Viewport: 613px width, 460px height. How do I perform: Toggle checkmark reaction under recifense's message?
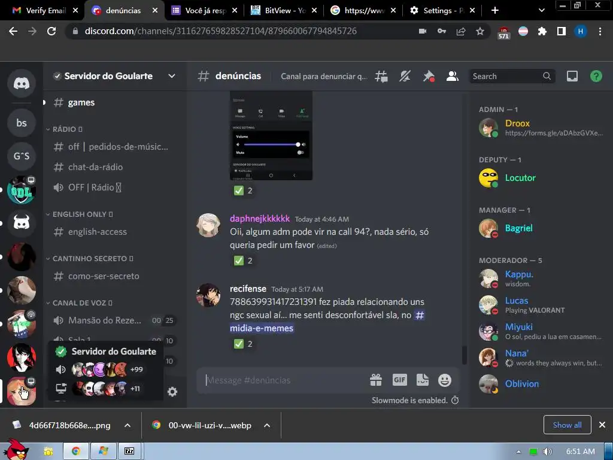pos(243,344)
